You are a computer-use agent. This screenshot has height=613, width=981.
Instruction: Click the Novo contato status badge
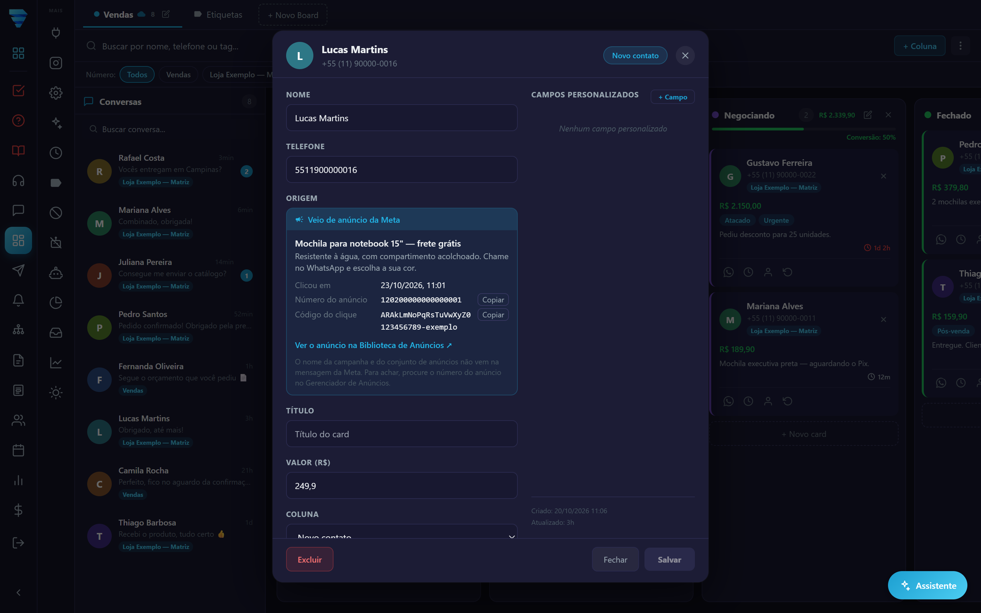(x=635, y=56)
